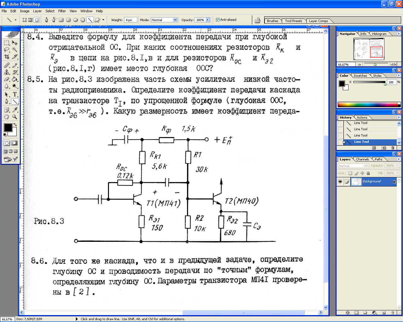Select the Notes tool
403x322 pixels.
point(7,110)
